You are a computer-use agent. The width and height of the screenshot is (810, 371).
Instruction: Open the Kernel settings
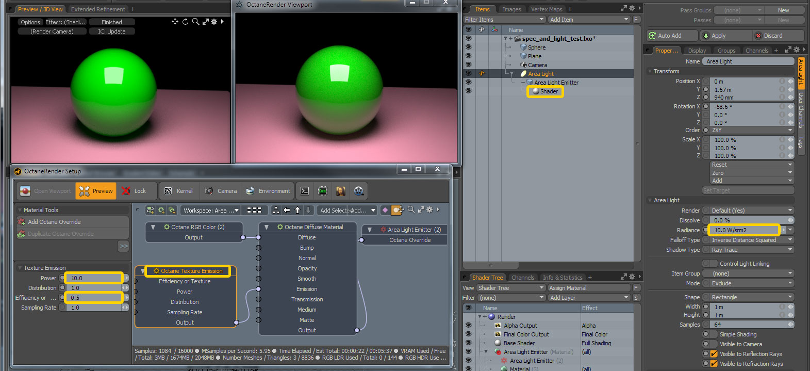(x=178, y=191)
